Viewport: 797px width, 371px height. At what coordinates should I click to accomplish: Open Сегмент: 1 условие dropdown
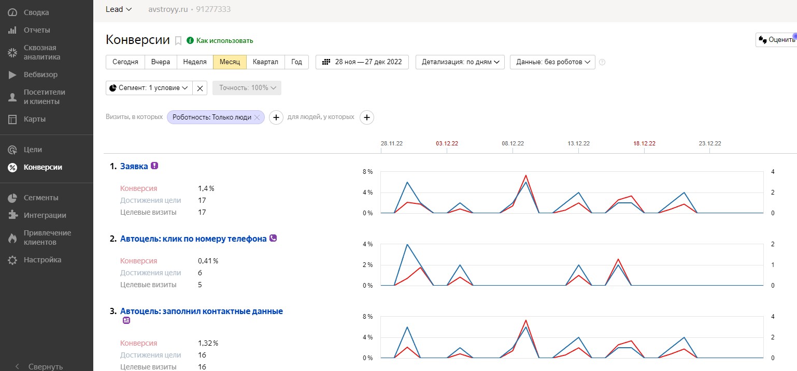point(149,88)
